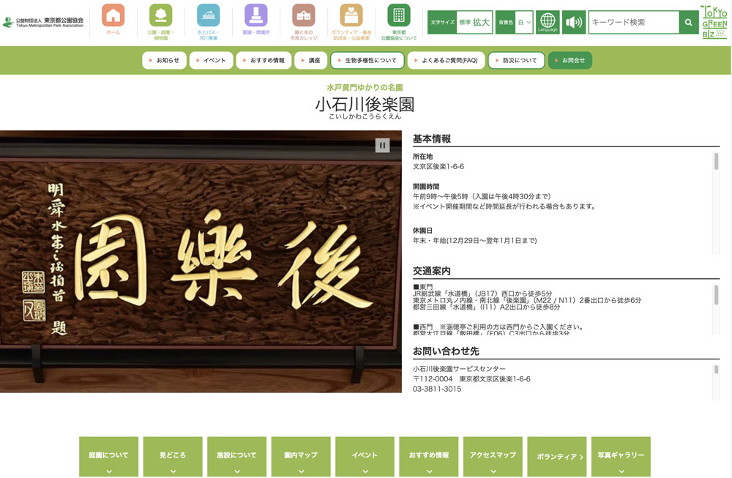Click the opening hours 午前9時〜午後5時 text
732x478 pixels.
click(482, 196)
